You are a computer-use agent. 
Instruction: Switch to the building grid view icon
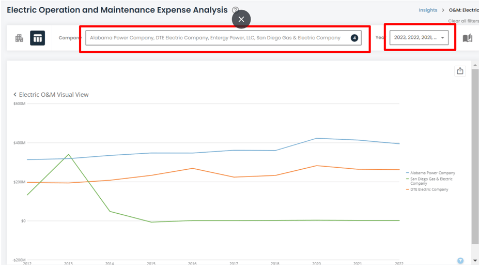(x=19, y=38)
